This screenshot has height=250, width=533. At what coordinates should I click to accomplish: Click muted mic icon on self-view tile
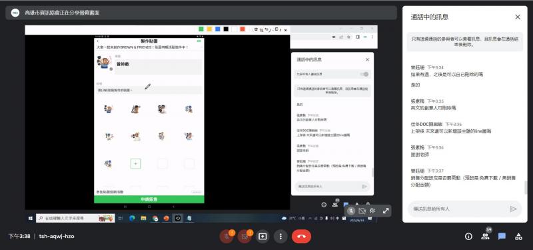[352, 211]
